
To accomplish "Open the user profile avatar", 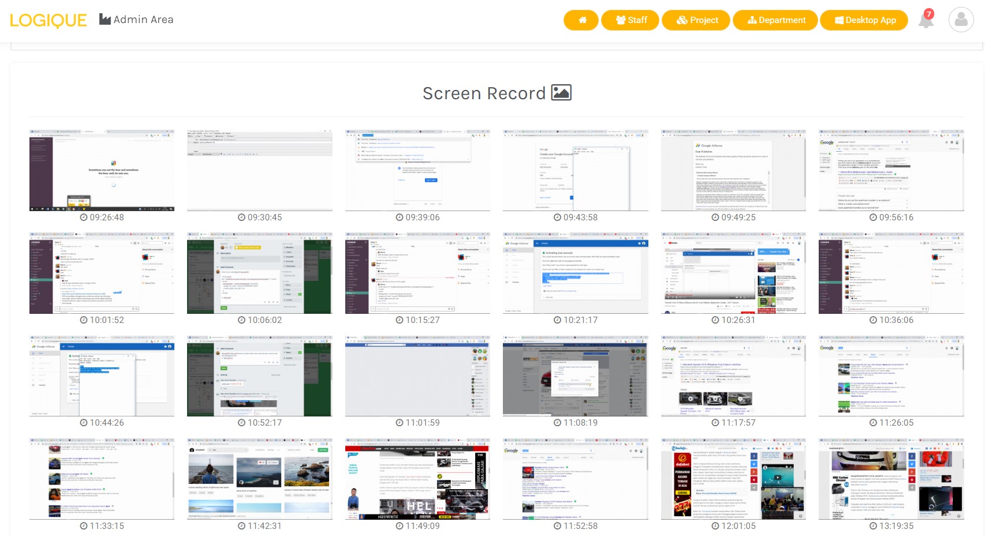I will coord(961,20).
